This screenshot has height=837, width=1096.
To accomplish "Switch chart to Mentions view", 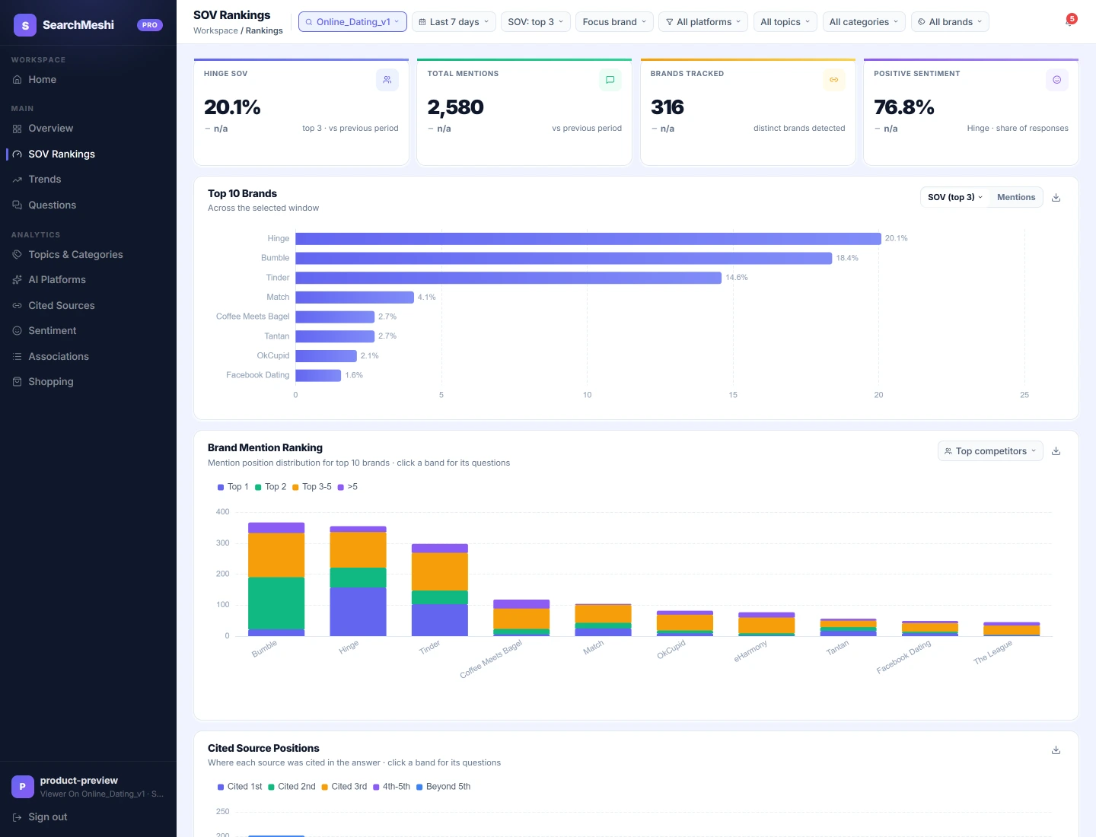I will pyautogui.click(x=1016, y=197).
